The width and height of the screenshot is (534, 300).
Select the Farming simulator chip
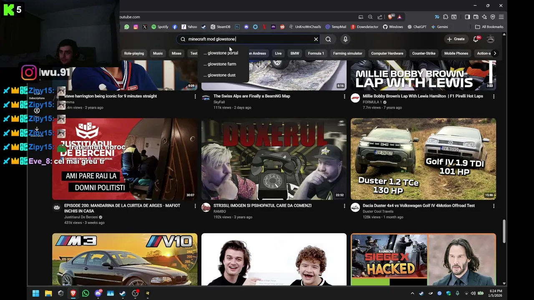point(348,53)
